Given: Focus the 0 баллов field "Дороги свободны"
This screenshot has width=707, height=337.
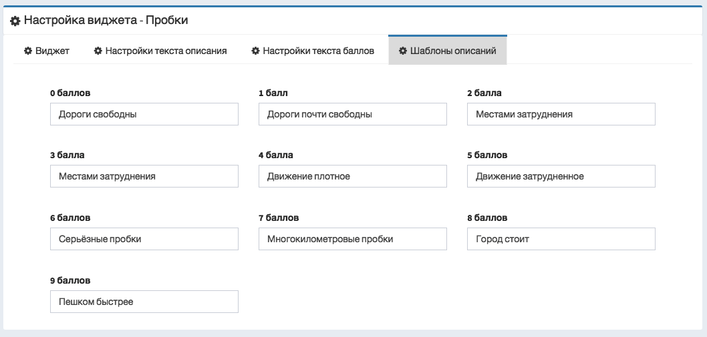Looking at the screenshot, I should [x=144, y=114].
